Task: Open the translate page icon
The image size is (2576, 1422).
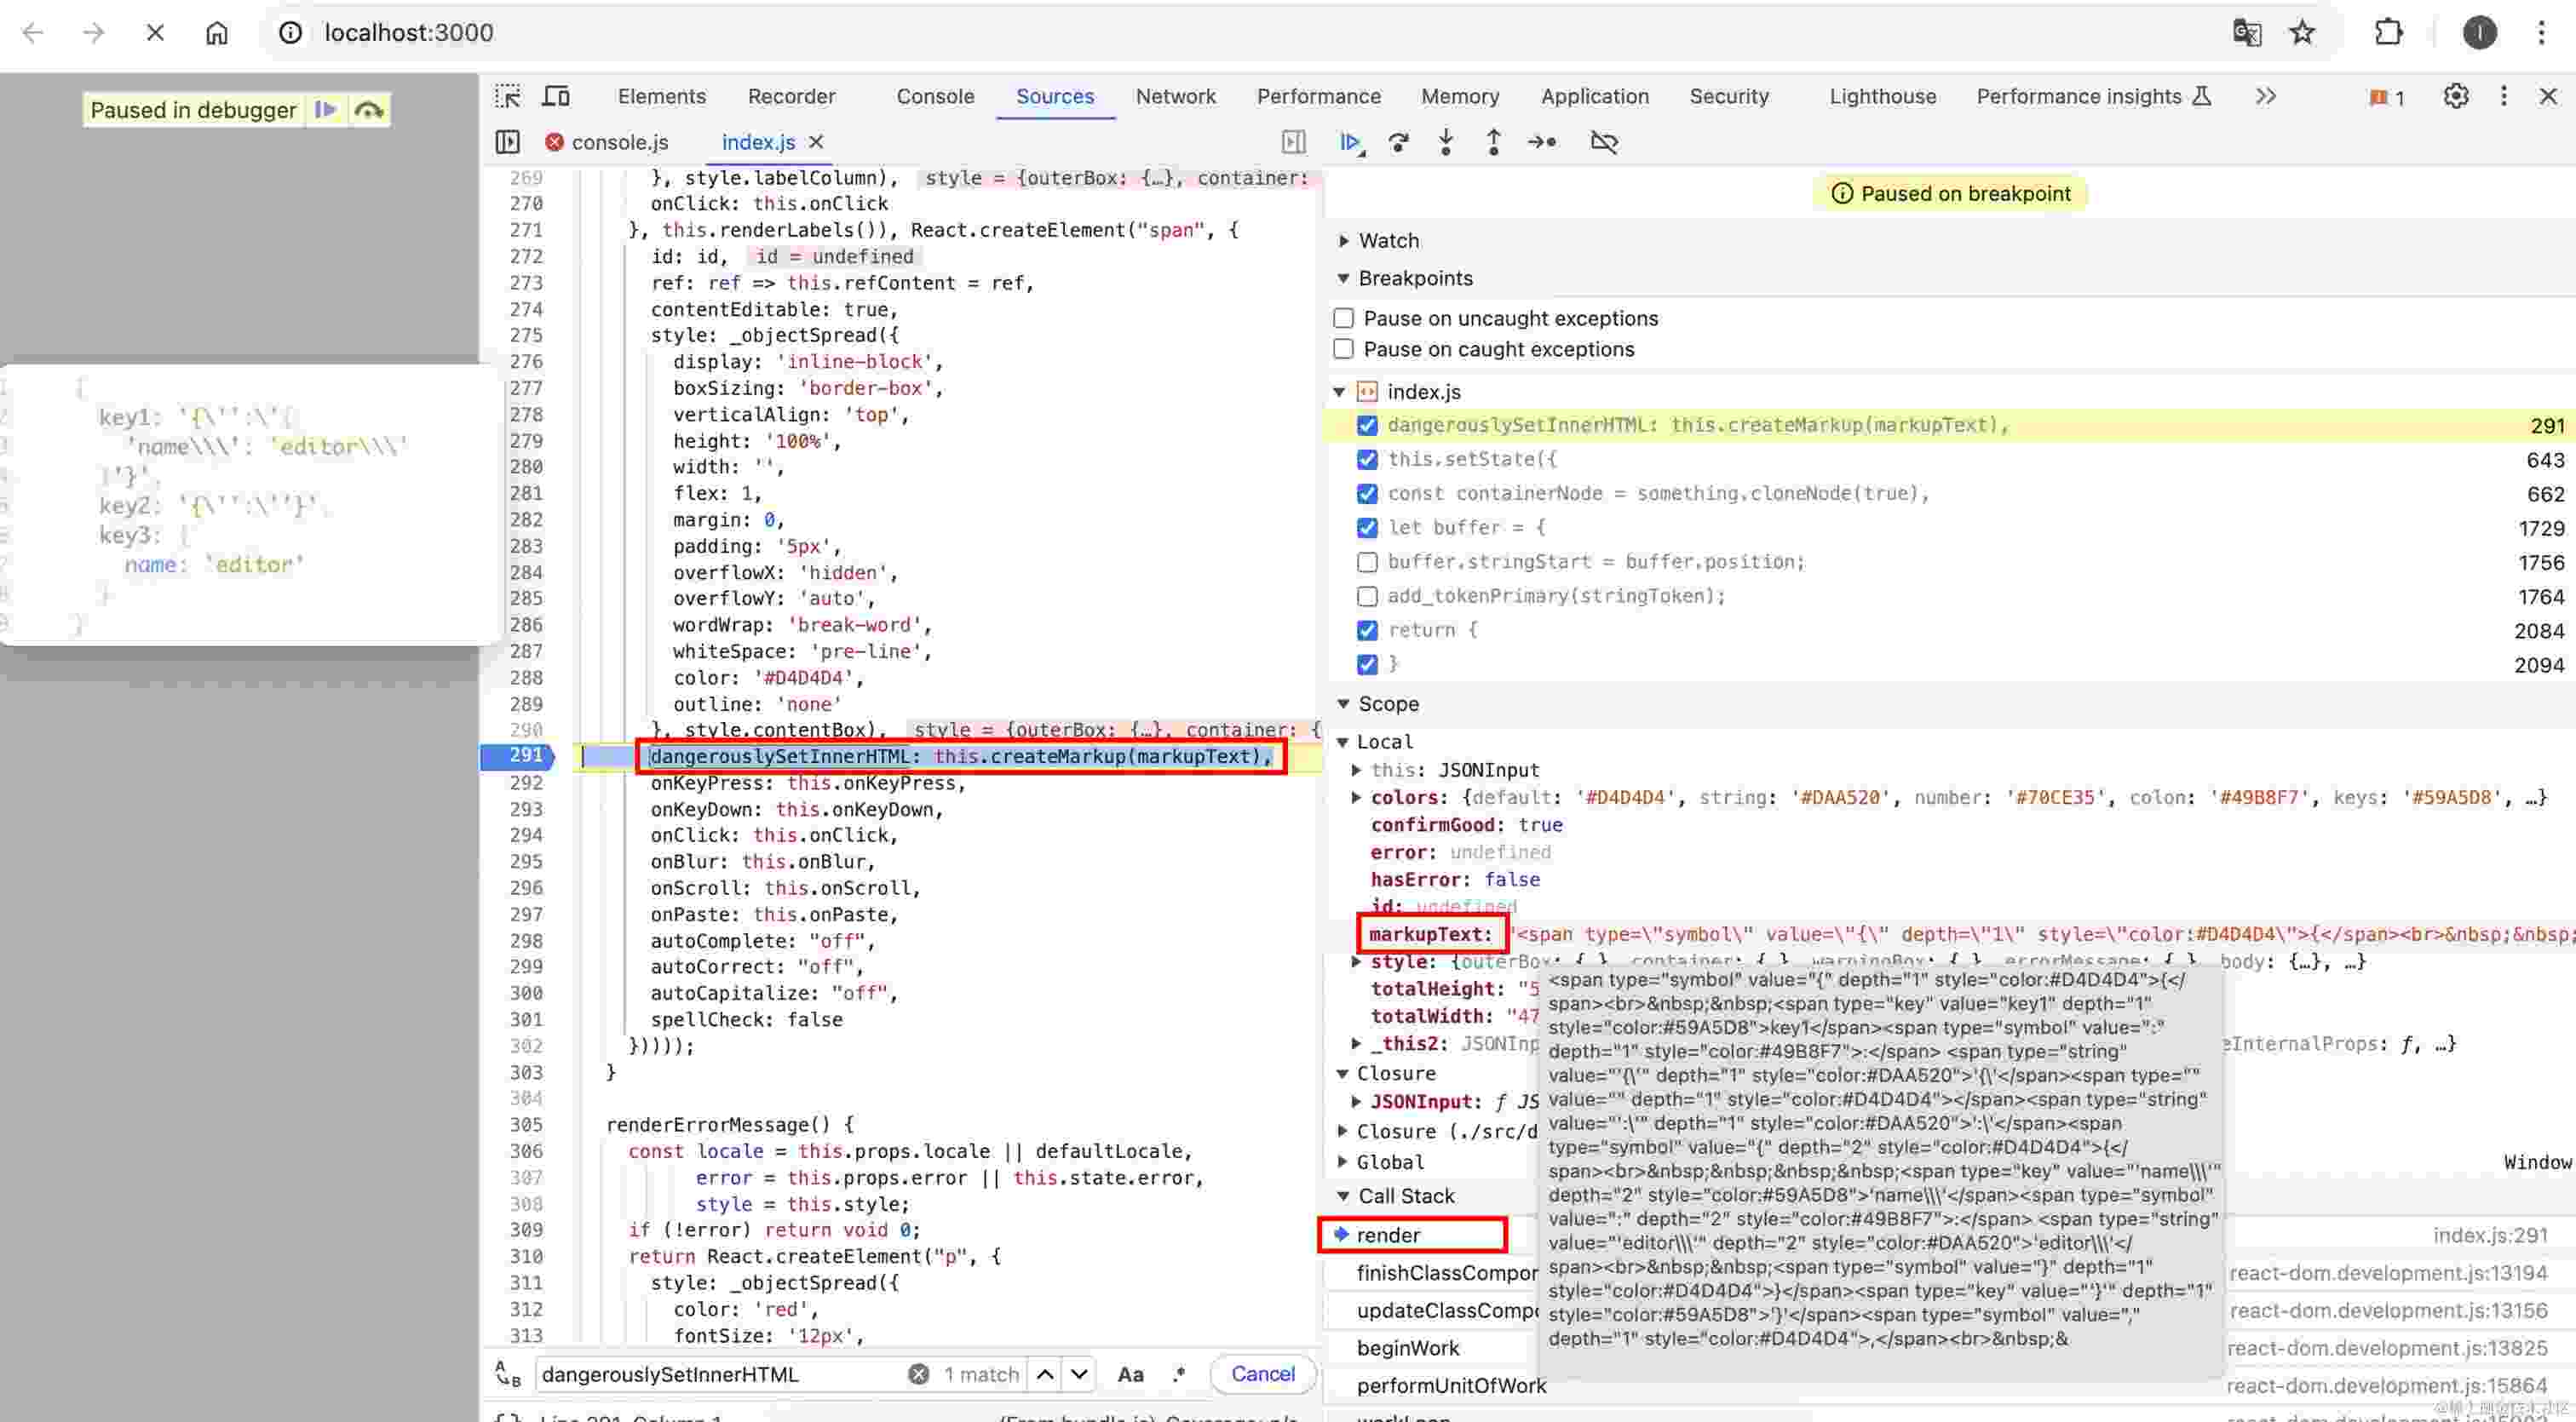Action: pyautogui.click(x=2246, y=33)
